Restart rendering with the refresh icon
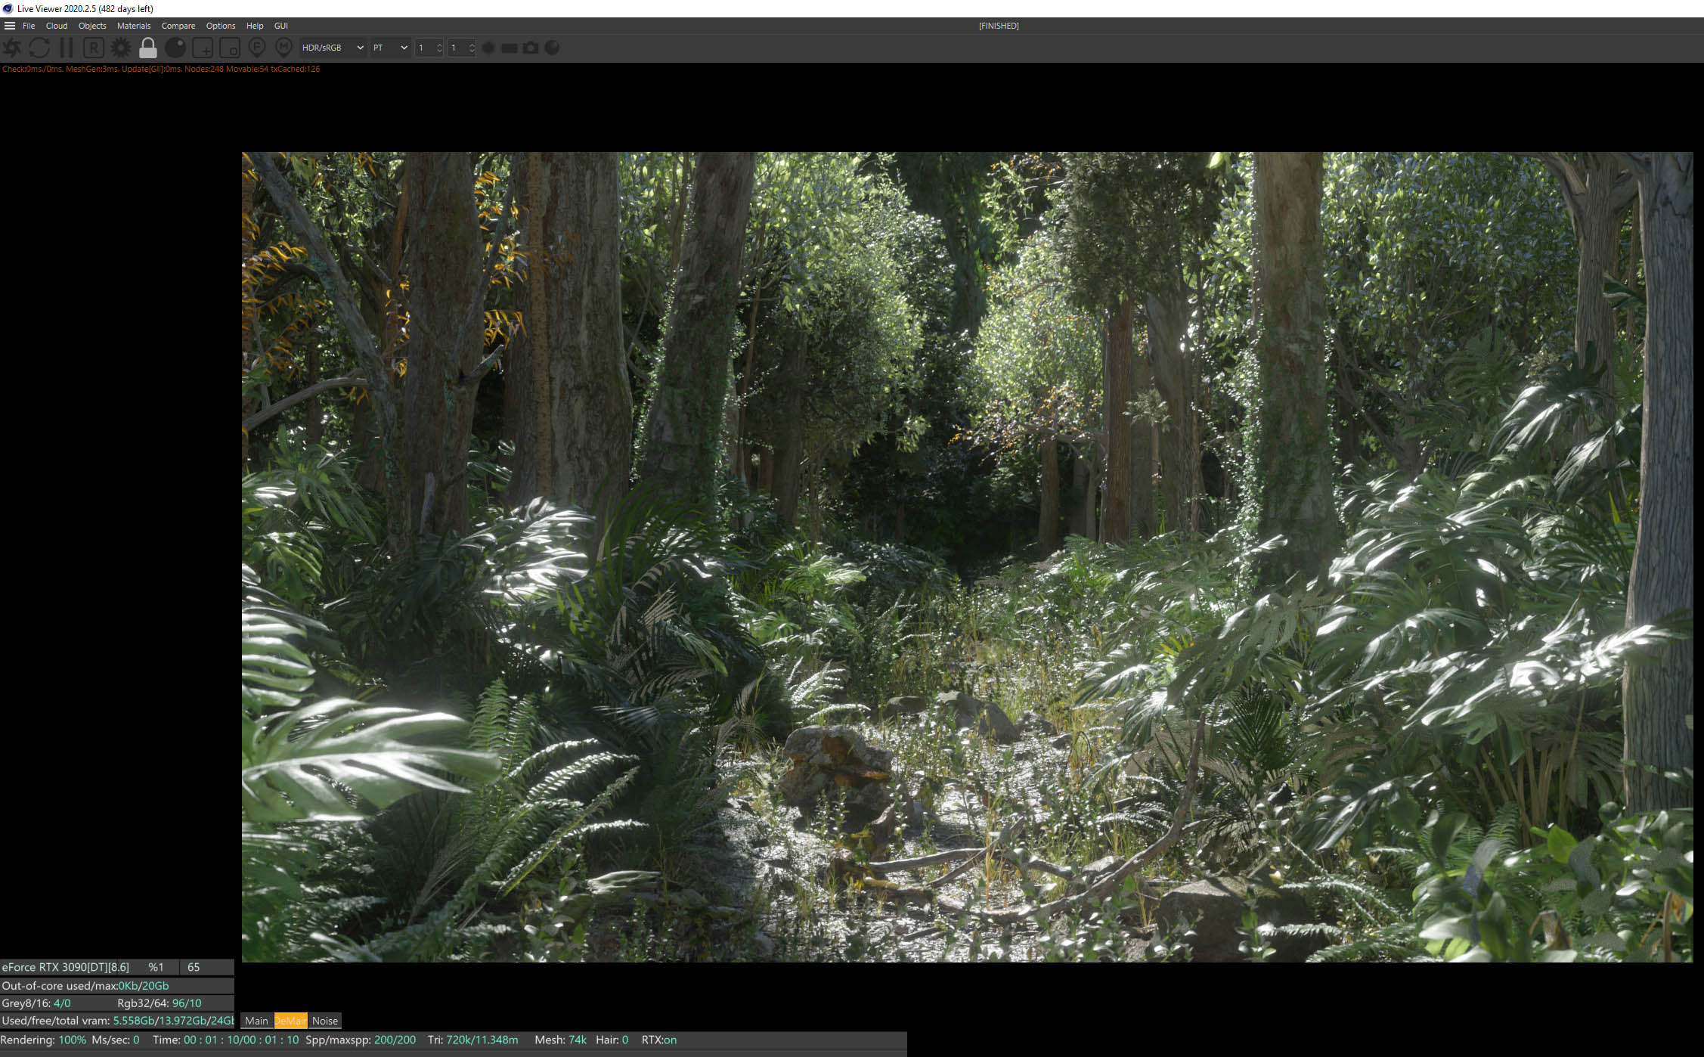Viewport: 1704px width, 1057px height. coord(39,48)
